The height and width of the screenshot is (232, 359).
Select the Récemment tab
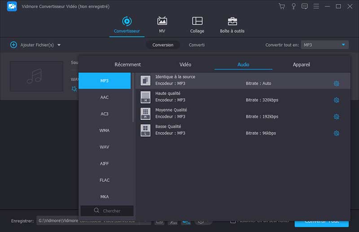(127, 65)
